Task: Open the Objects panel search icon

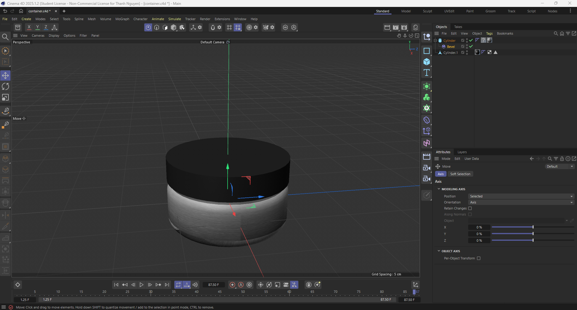Action: click(x=555, y=33)
